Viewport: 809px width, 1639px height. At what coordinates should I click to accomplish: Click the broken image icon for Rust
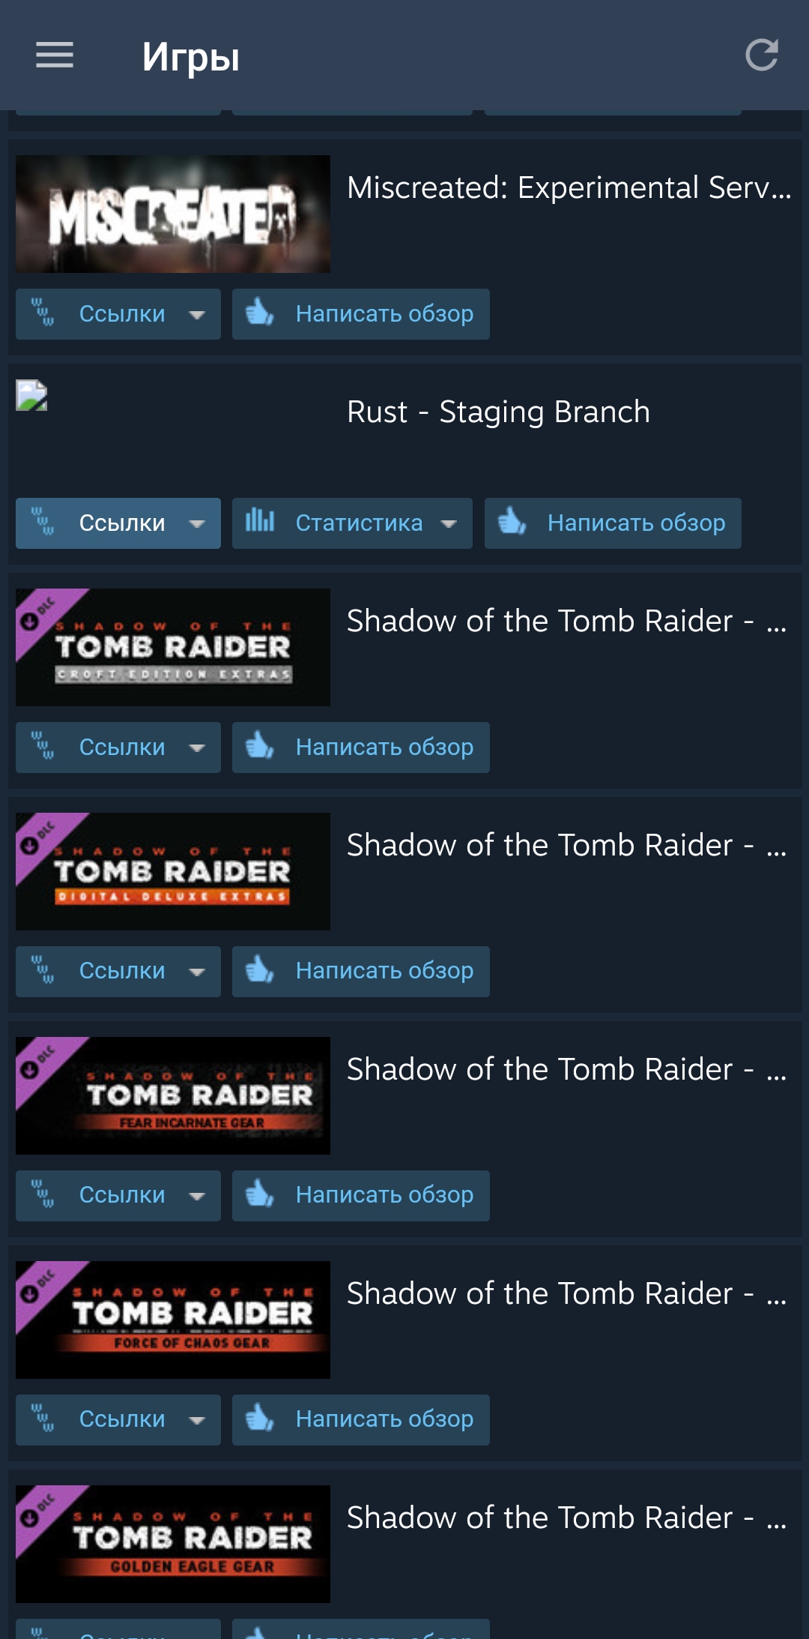(31, 396)
